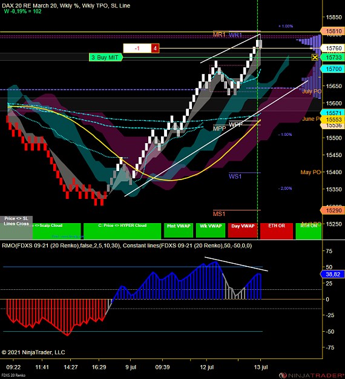Click the MR1 pivot label

(x=219, y=35)
